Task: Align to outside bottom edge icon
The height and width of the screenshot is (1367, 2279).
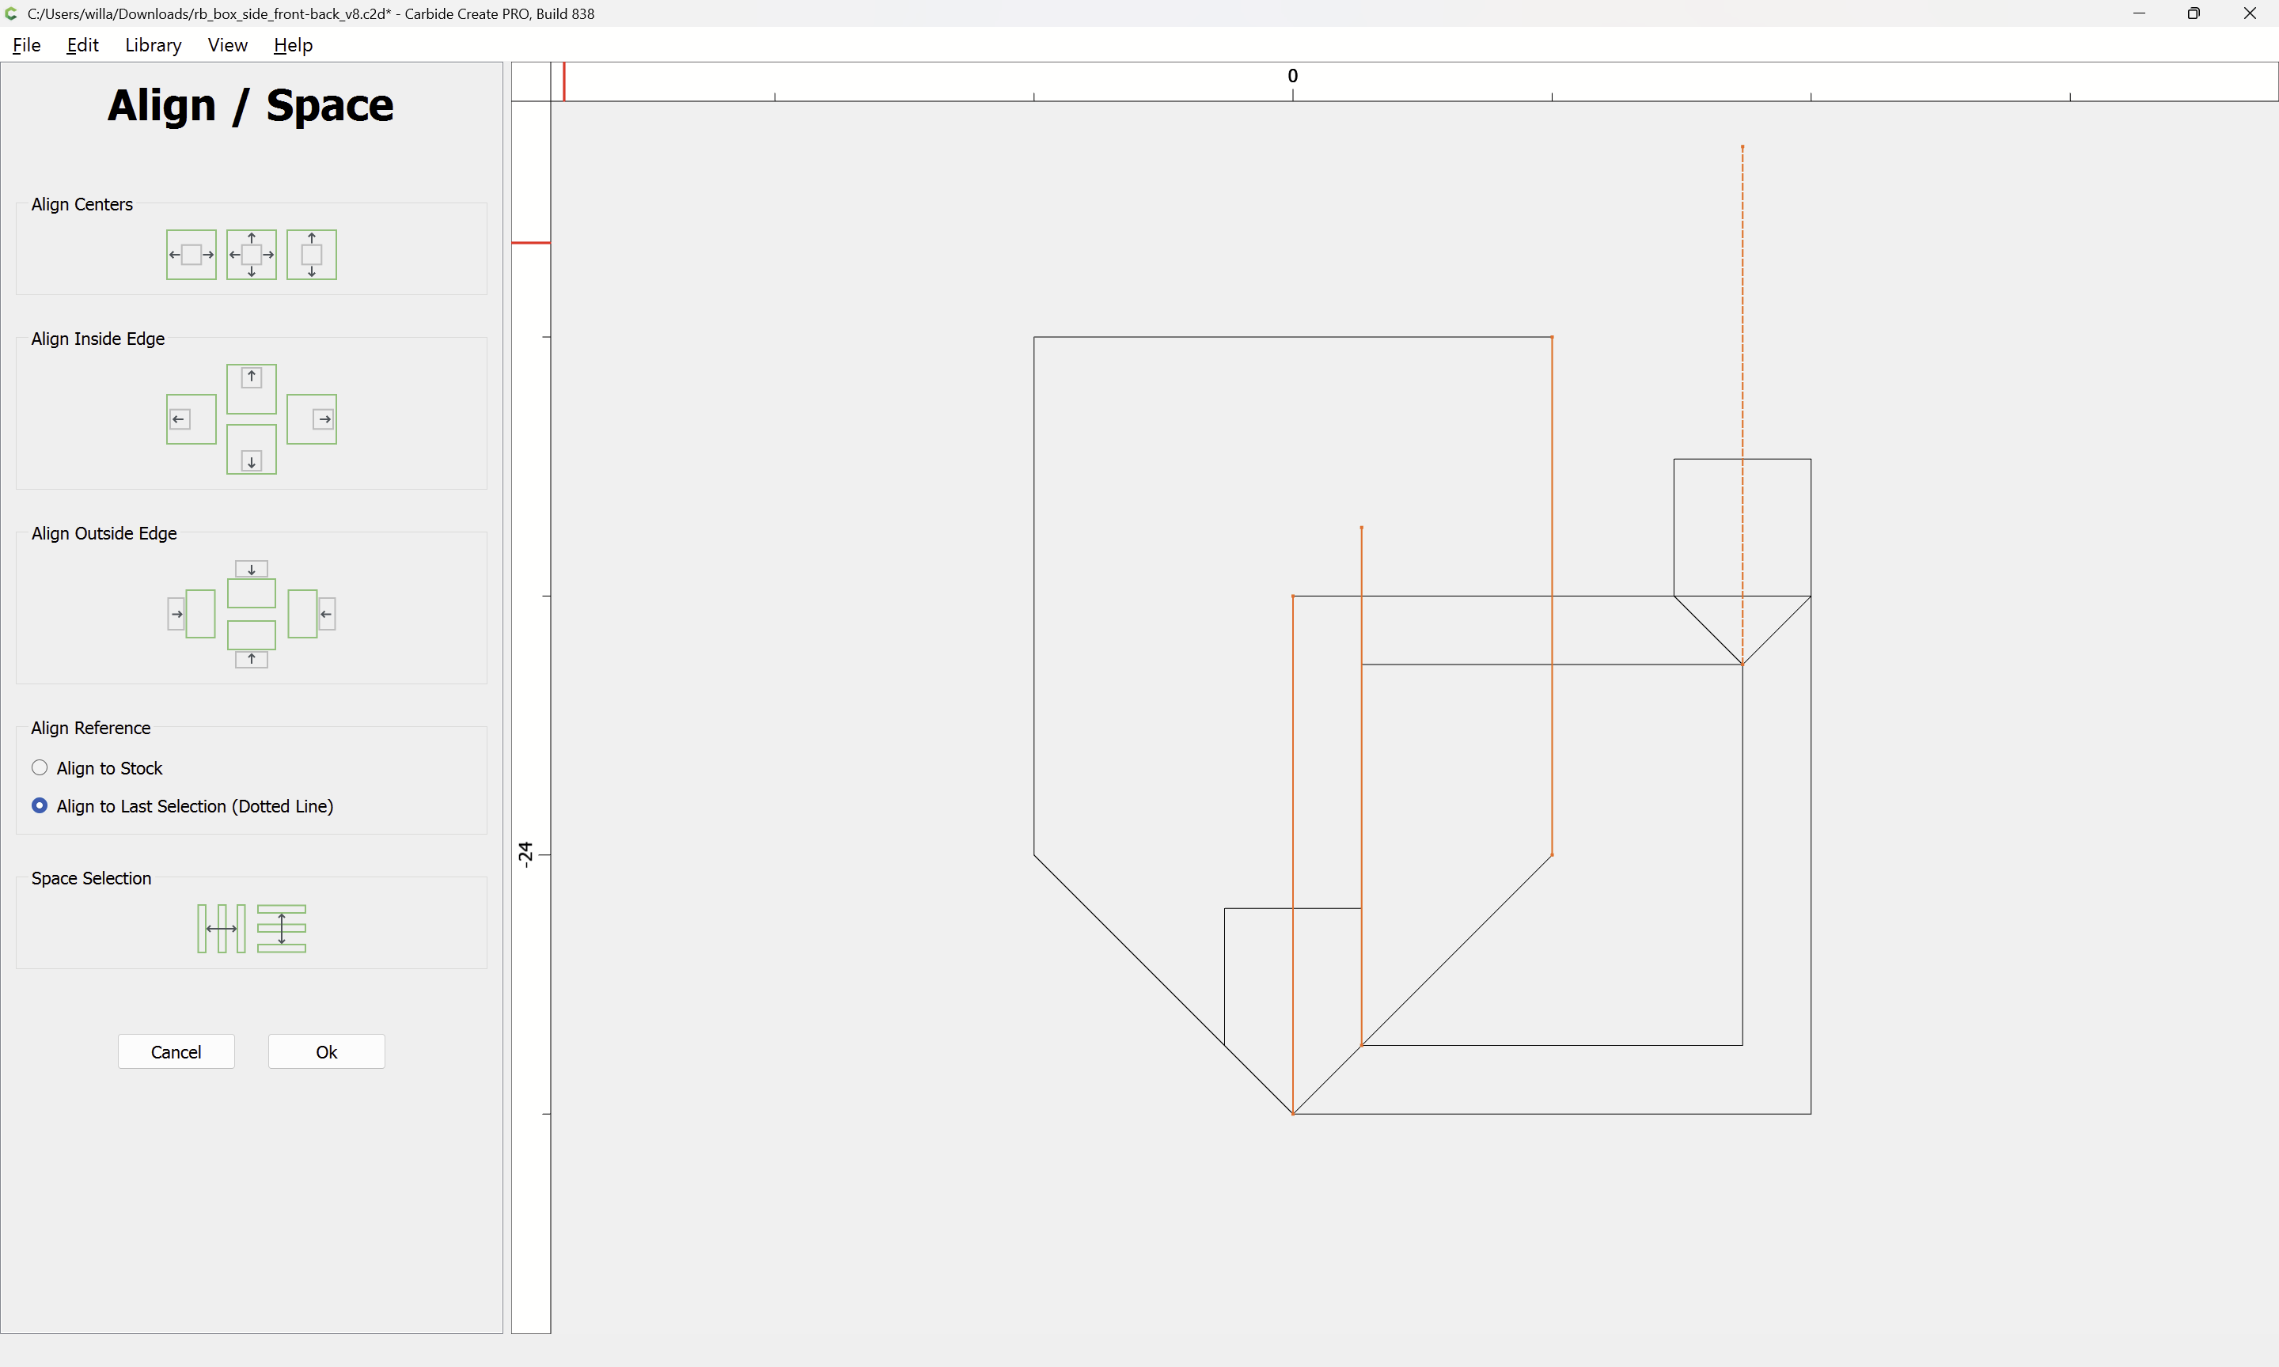Action: 252,644
